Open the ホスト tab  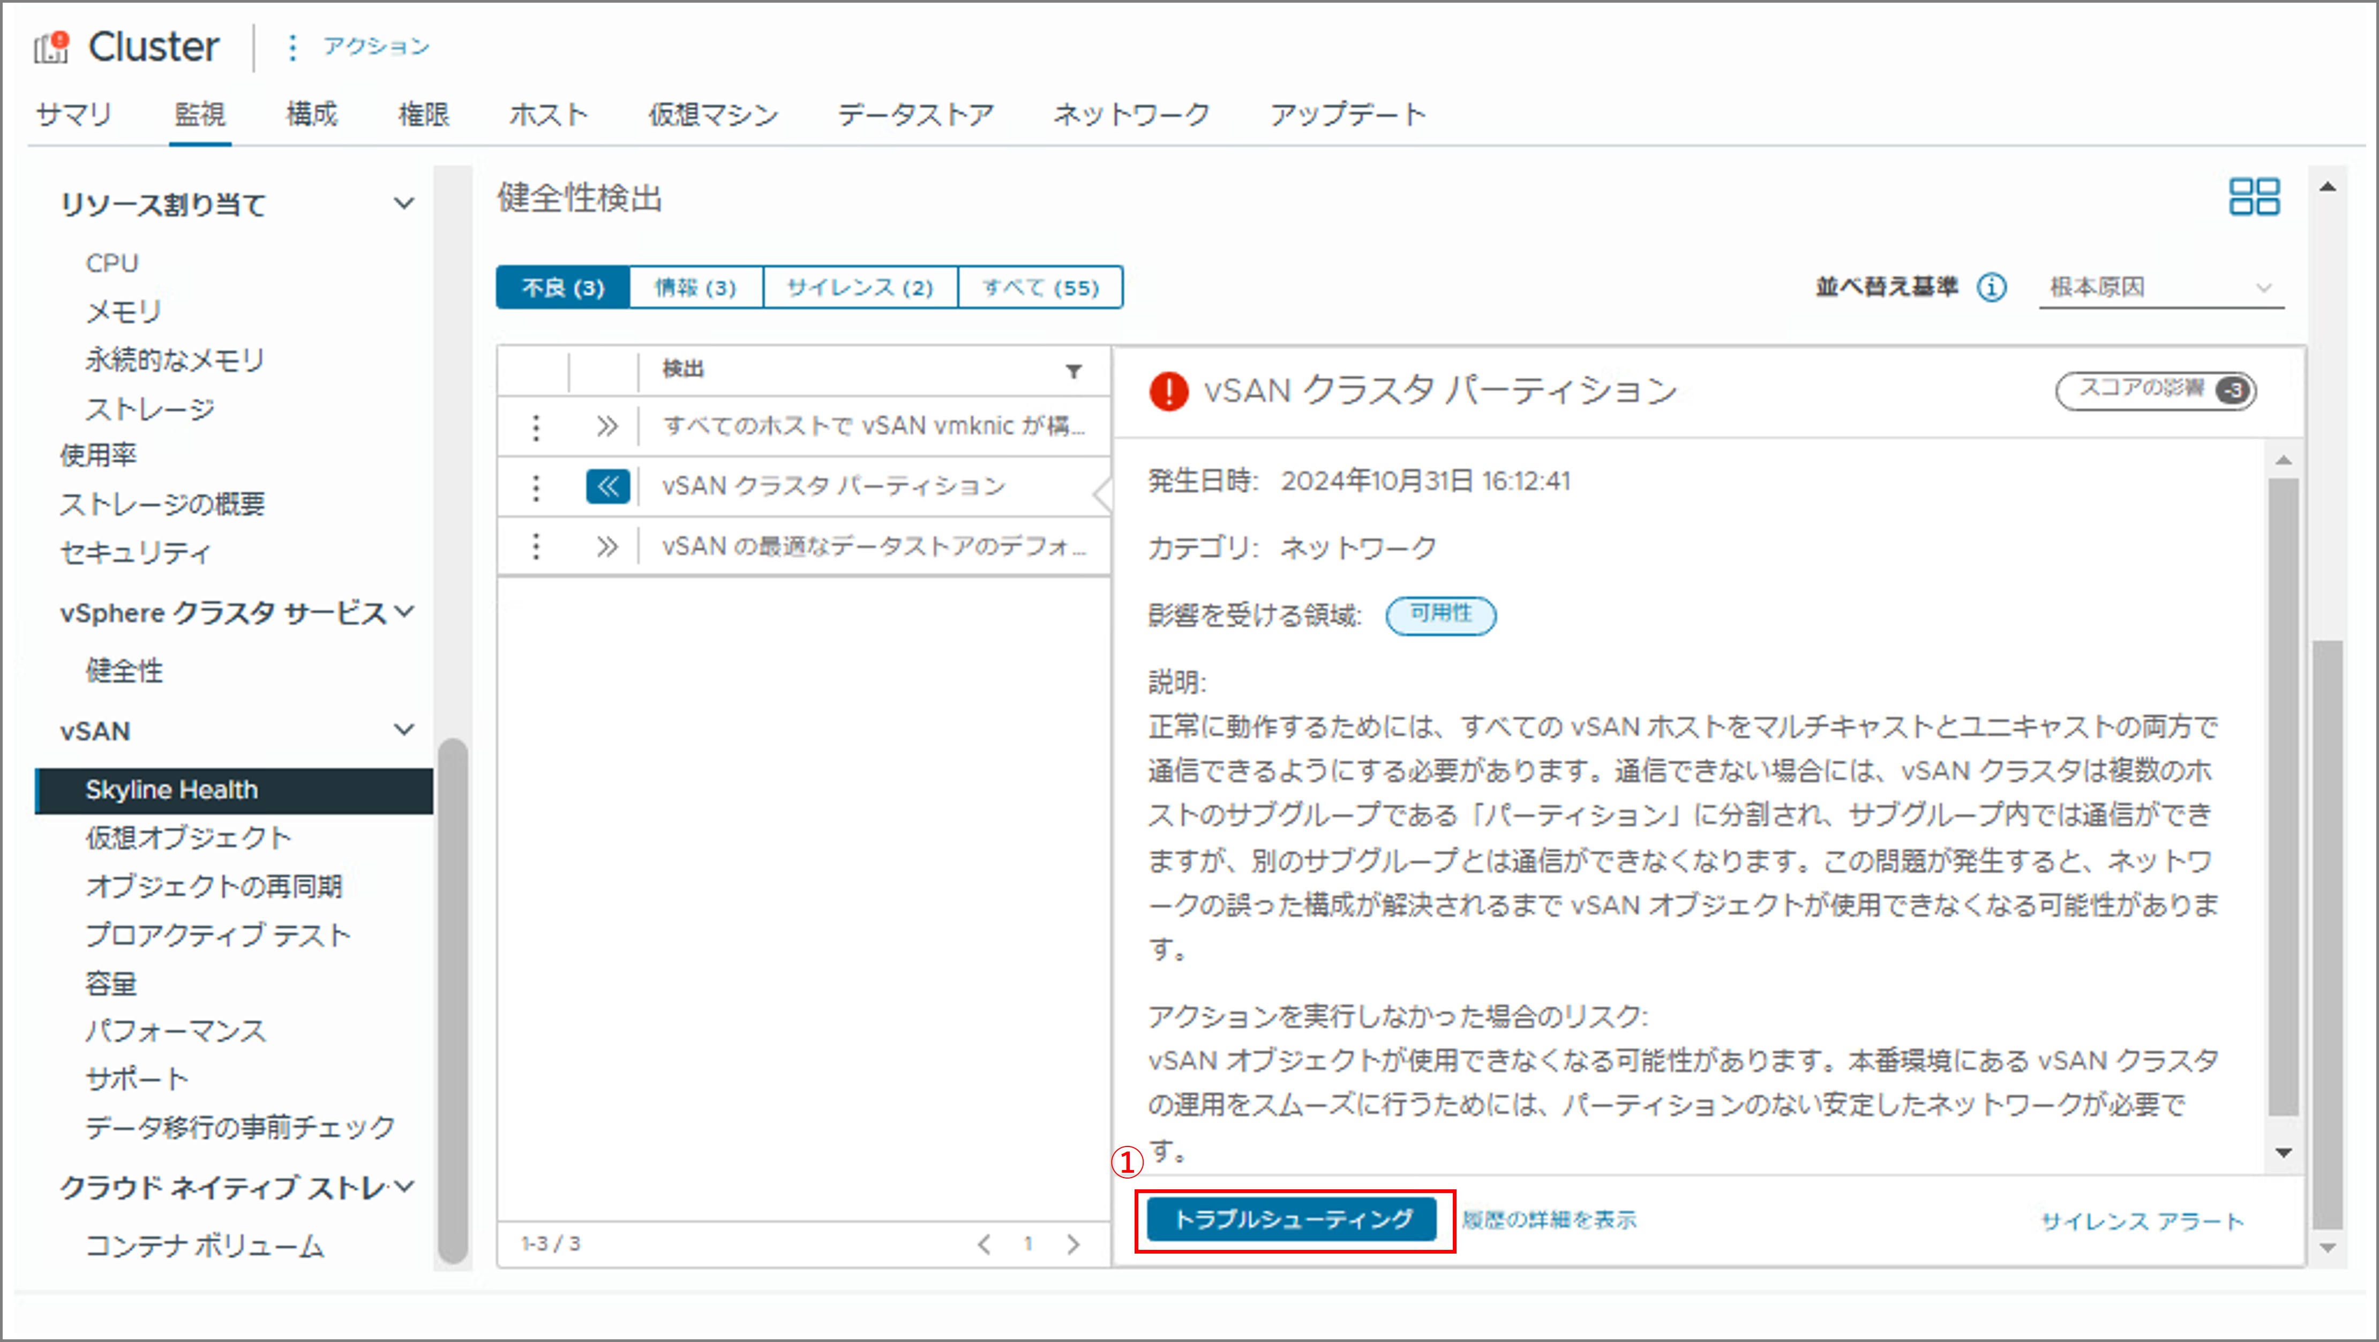(549, 115)
